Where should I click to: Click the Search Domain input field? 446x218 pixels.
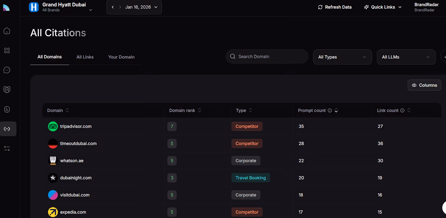coord(267,57)
